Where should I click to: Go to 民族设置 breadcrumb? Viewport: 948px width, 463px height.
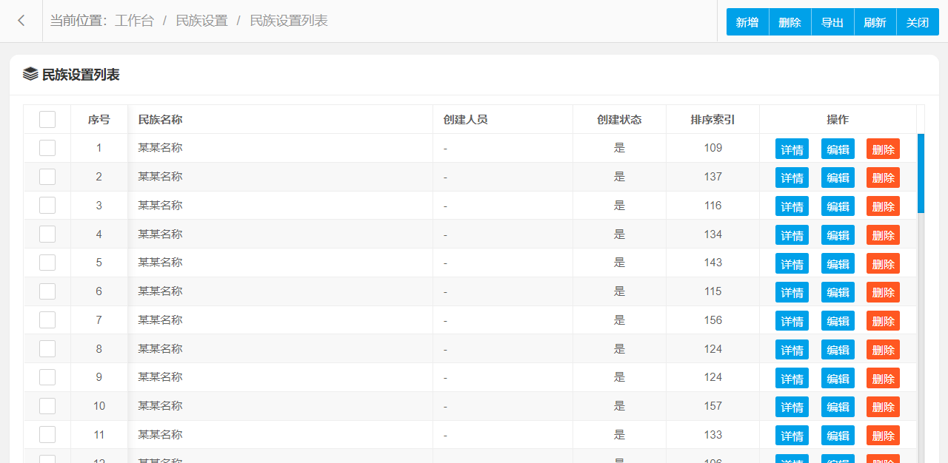point(201,21)
